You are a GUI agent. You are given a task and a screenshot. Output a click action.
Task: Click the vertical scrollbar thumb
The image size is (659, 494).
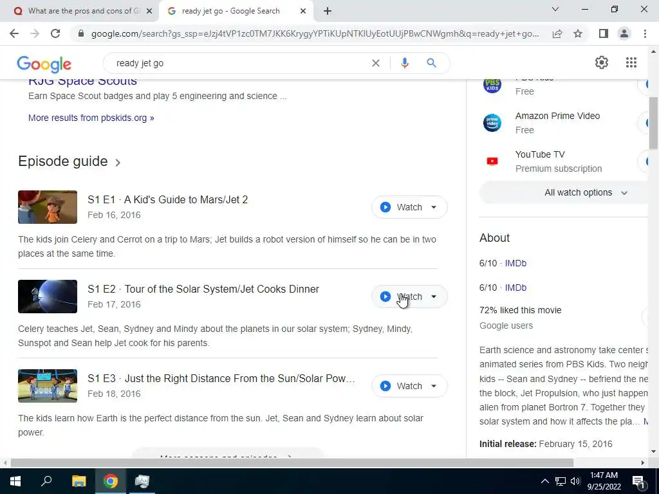[653, 123]
